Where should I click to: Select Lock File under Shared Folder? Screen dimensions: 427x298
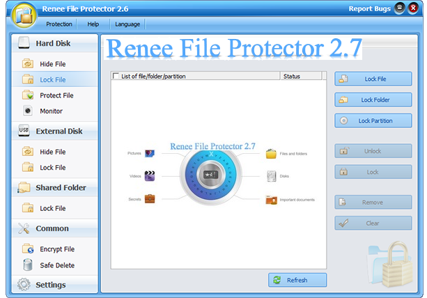(x=55, y=208)
